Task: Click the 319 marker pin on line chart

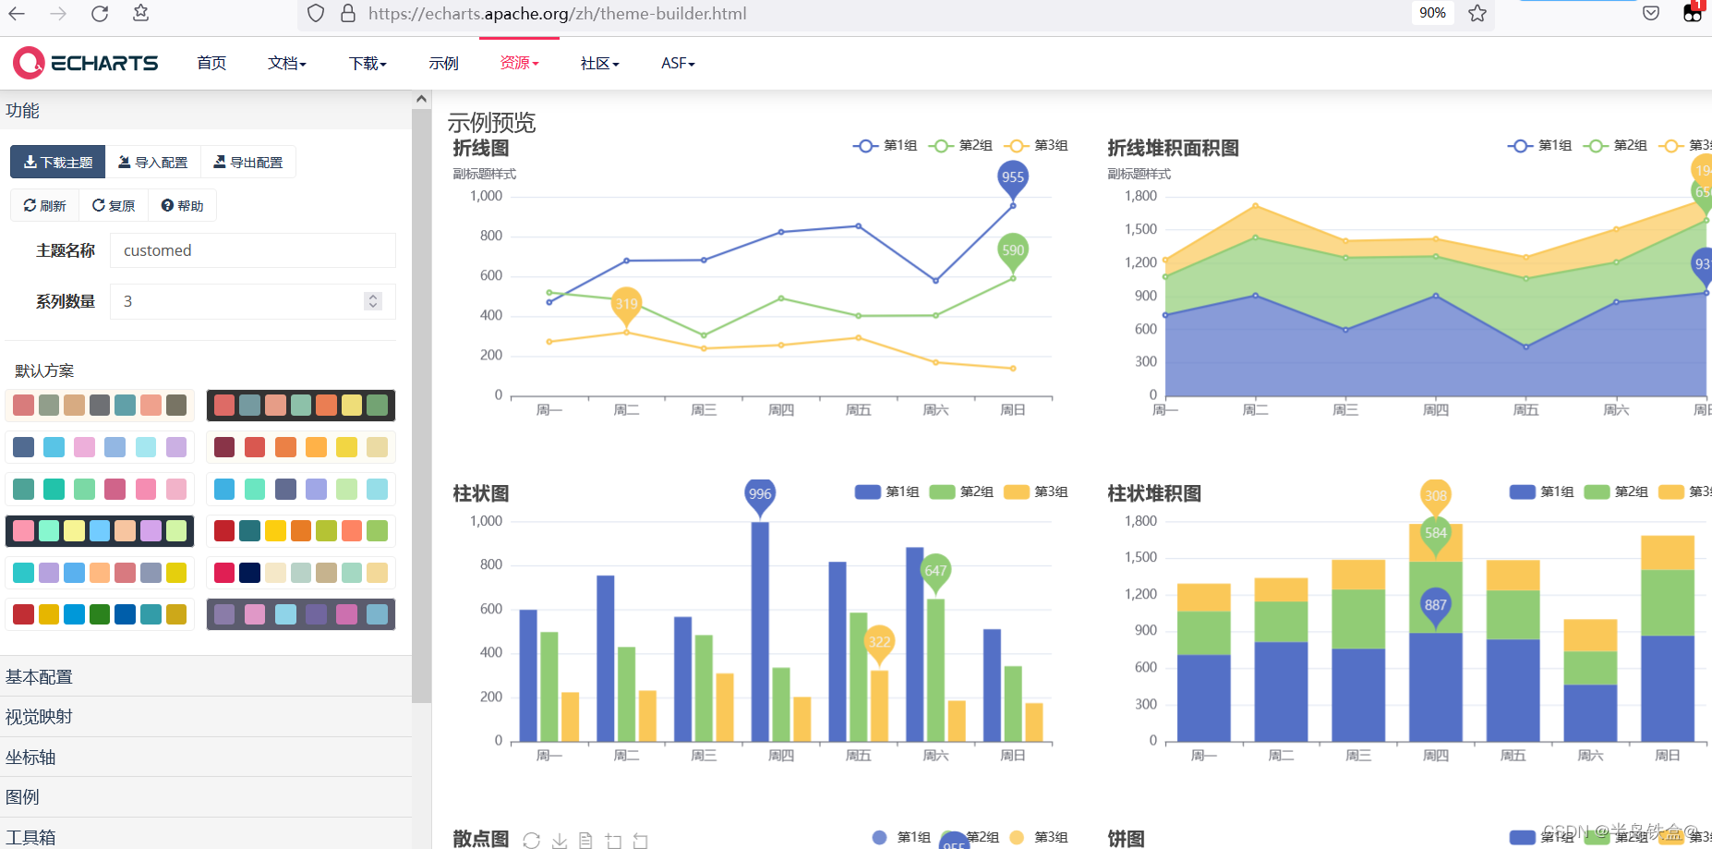Action: click(x=626, y=304)
